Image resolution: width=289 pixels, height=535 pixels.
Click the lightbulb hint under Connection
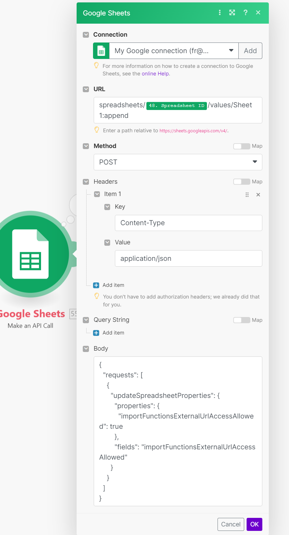pos(96,65)
